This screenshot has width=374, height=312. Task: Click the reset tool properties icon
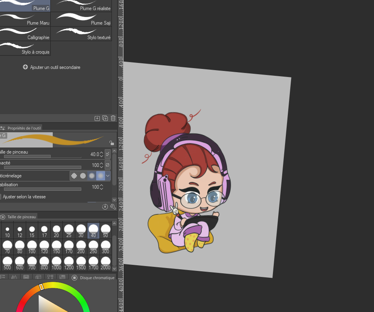point(105,207)
